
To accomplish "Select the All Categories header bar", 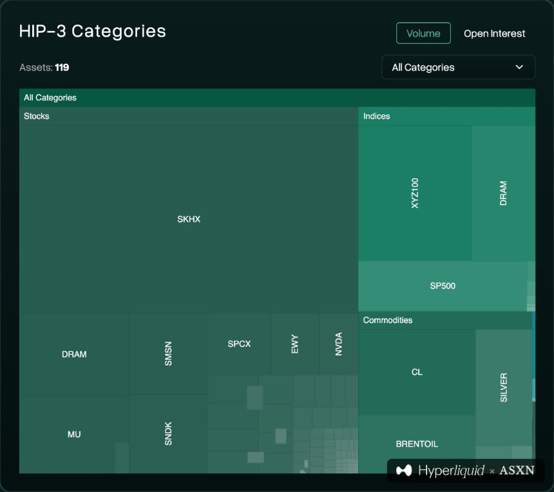I will [x=277, y=97].
